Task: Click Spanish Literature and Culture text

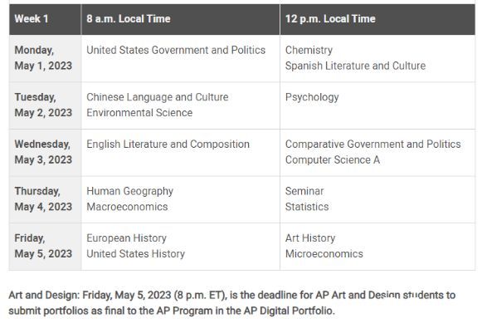Action: [355, 66]
